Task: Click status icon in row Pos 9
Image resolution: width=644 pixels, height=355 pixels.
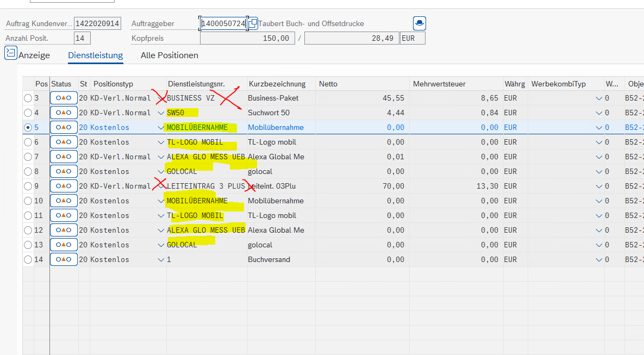Action: click(64, 186)
